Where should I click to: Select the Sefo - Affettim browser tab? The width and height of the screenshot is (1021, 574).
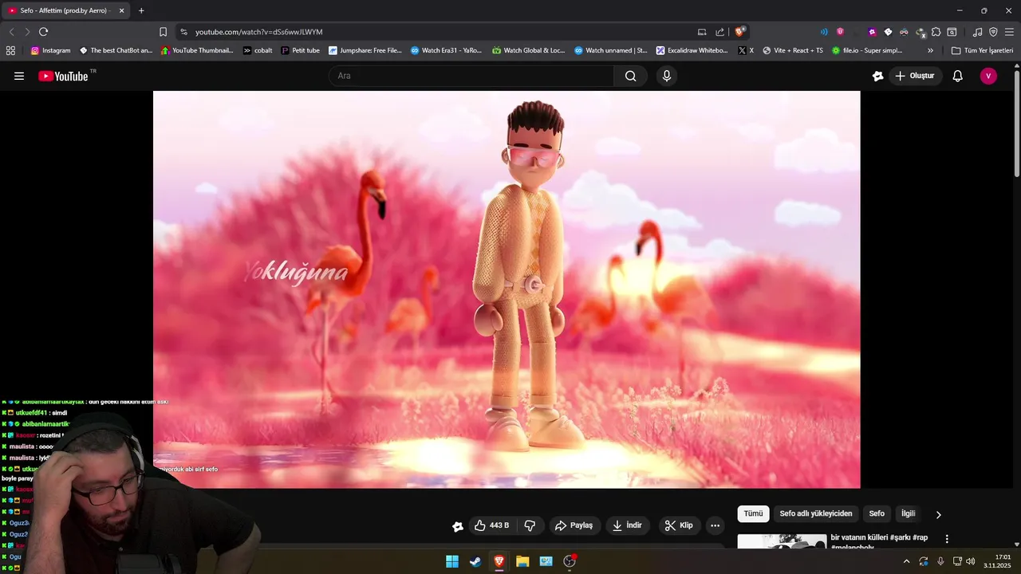tap(67, 10)
